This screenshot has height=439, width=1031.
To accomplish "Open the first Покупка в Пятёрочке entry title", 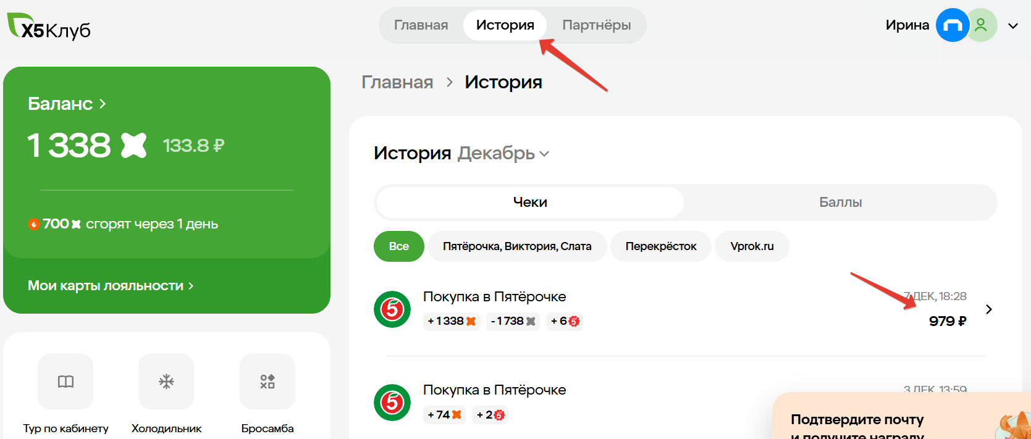I will 494,297.
